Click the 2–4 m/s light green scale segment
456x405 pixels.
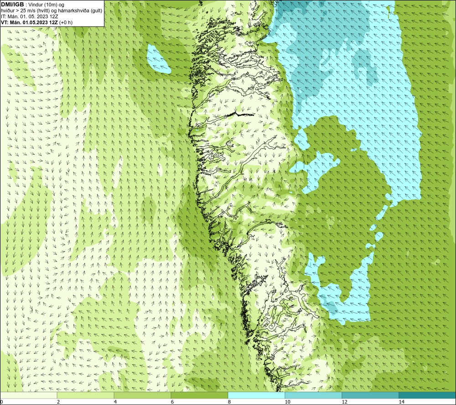pos(86,395)
